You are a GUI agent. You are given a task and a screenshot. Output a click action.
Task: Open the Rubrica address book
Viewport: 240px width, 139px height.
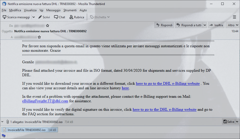pos(77,17)
